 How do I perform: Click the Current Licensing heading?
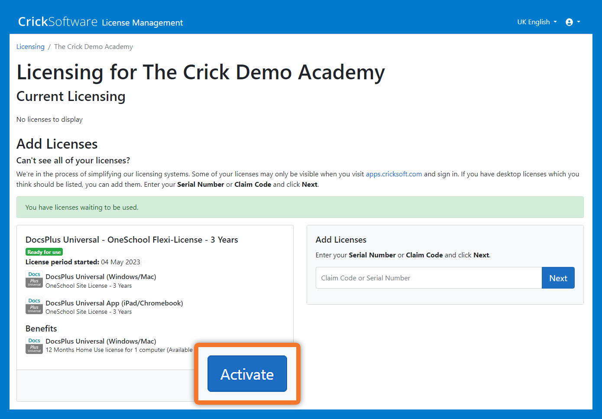coord(71,97)
